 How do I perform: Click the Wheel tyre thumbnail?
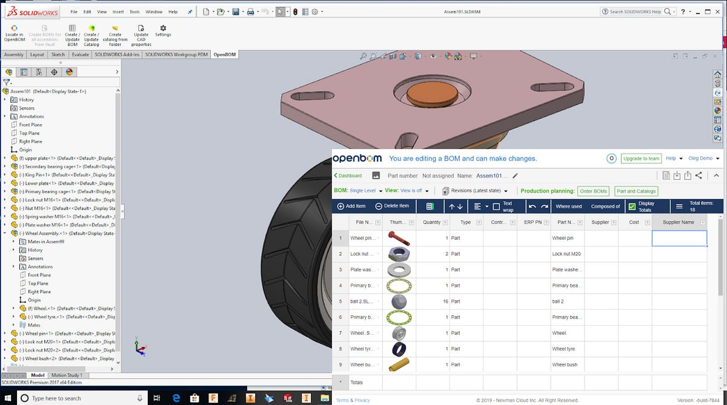399,349
